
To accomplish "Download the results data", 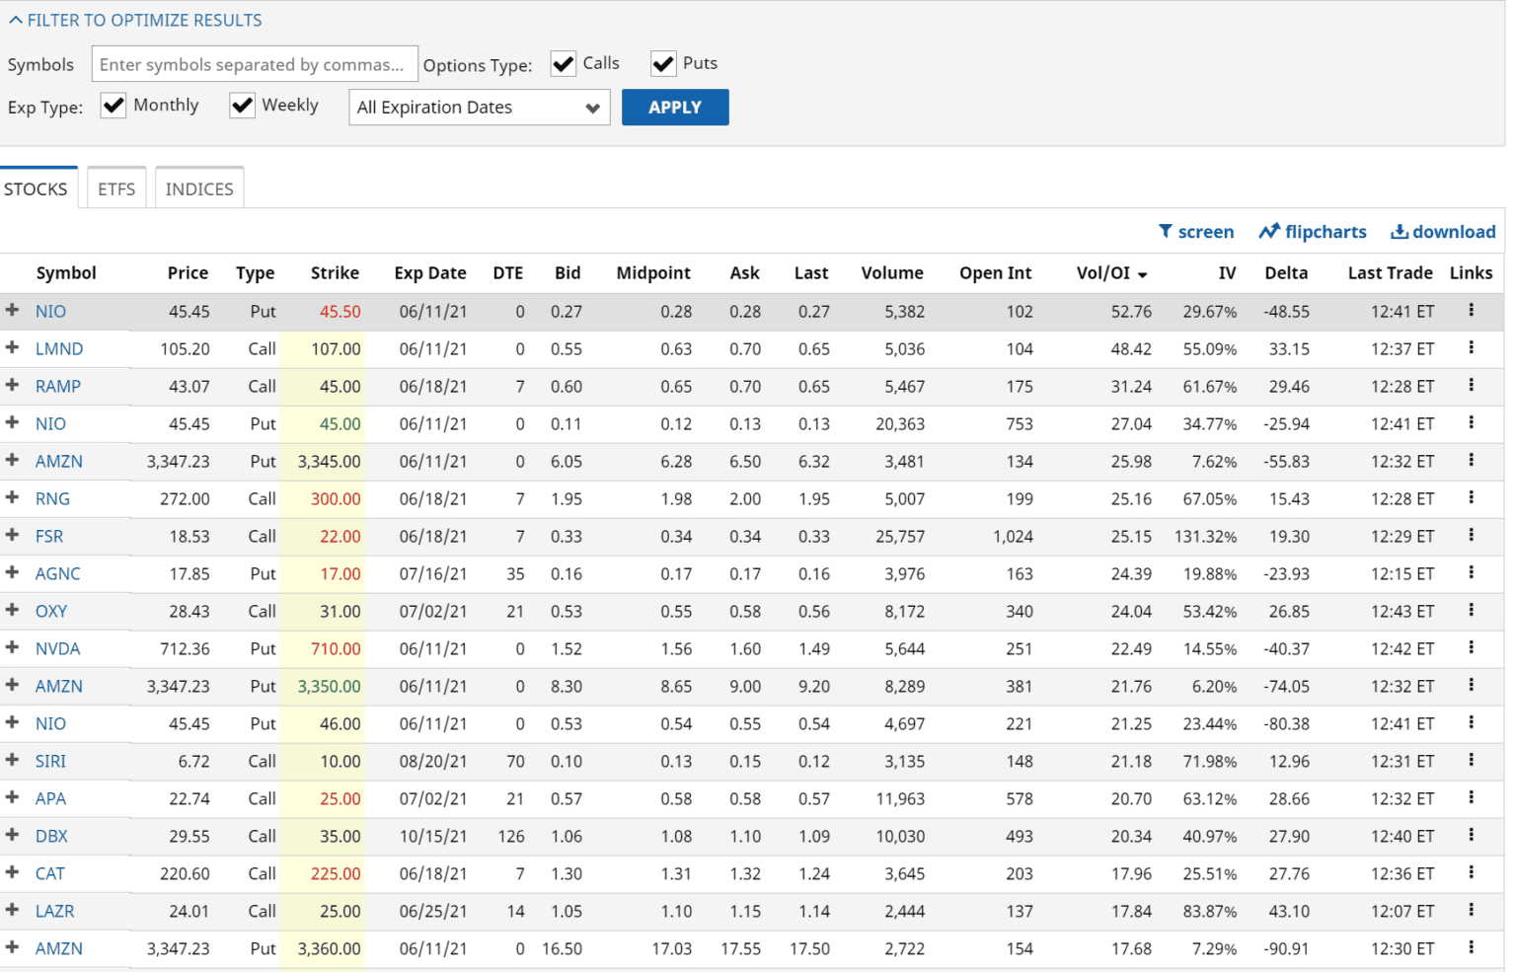I will (1442, 231).
